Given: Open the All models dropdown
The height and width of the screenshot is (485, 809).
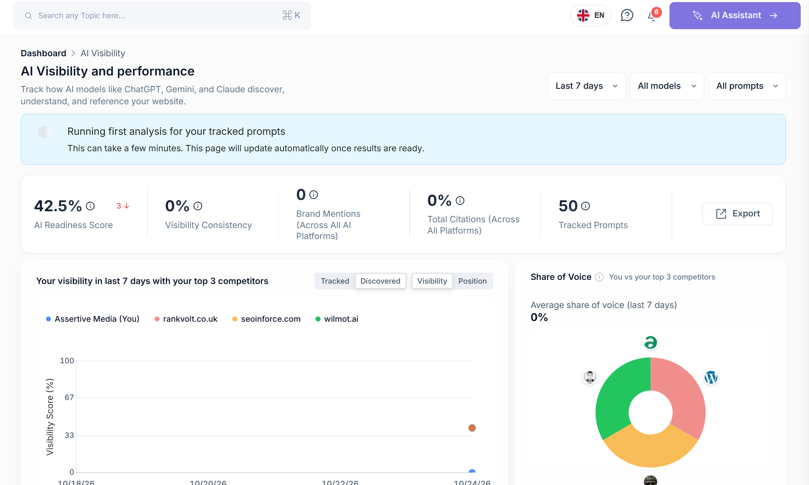Looking at the screenshot, I should [667, 86].
